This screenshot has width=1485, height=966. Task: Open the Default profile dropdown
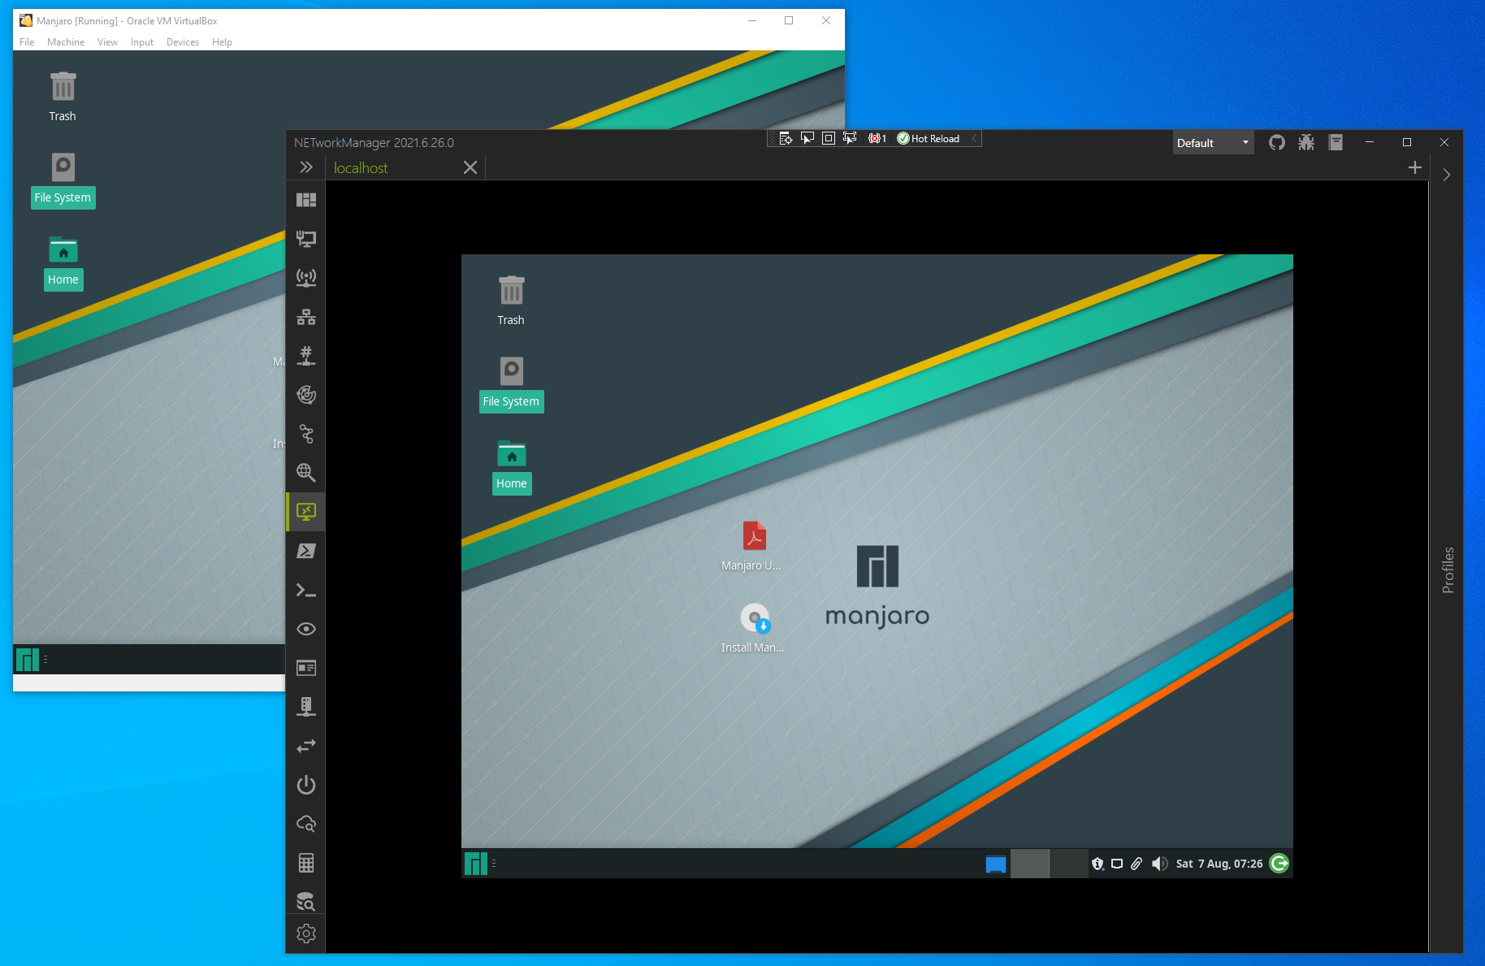[x=1213, y=142]
